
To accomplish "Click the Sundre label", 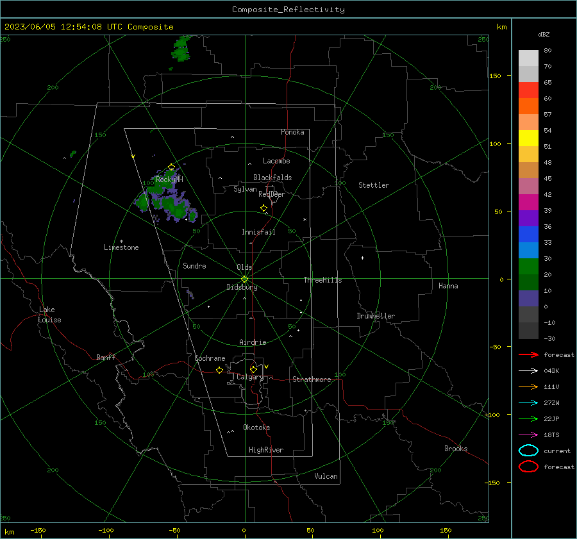I will point(194,265).
